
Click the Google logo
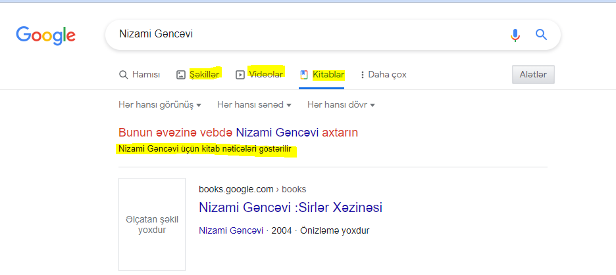(x=45, y=35)
